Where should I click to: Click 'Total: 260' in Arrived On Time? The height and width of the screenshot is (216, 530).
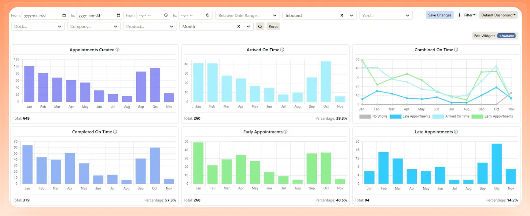point(192,118)
